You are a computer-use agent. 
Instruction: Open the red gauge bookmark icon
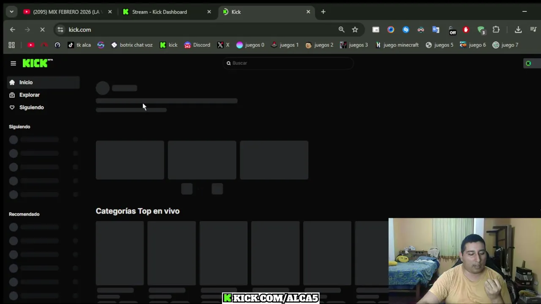[x=44, y=45]
